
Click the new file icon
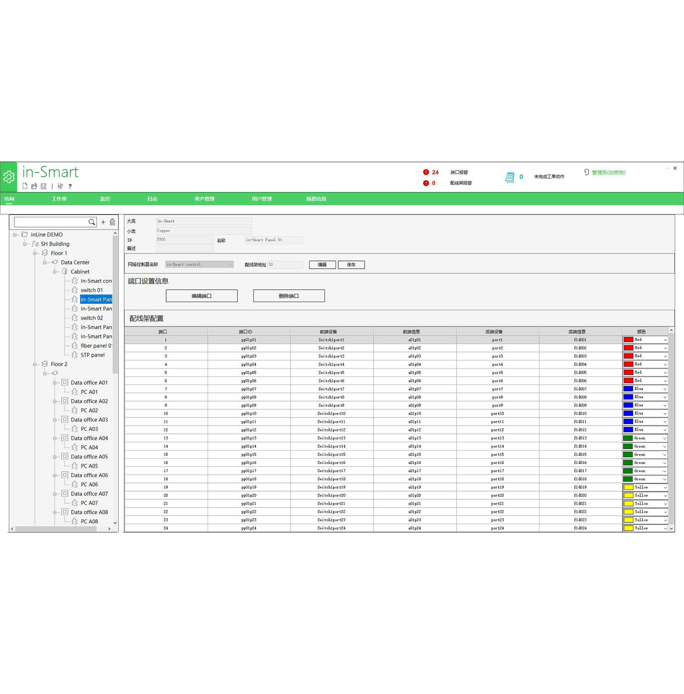(25, 186)
